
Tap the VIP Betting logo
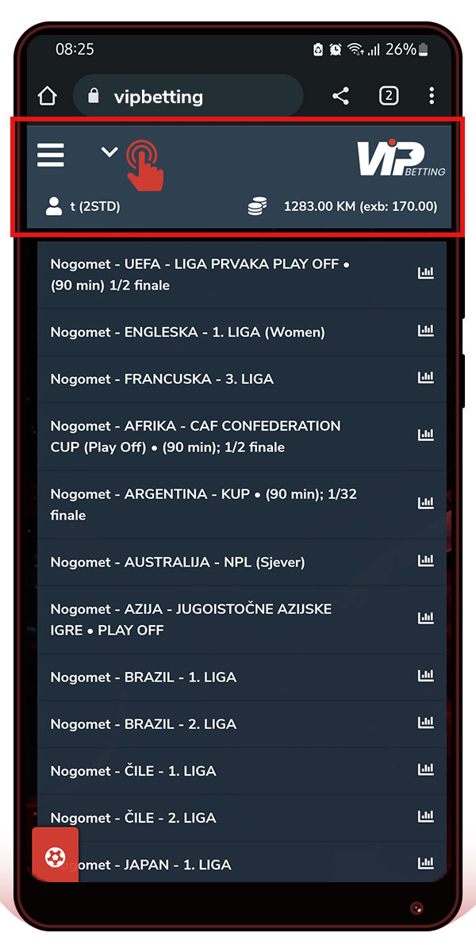coord(401,159)
